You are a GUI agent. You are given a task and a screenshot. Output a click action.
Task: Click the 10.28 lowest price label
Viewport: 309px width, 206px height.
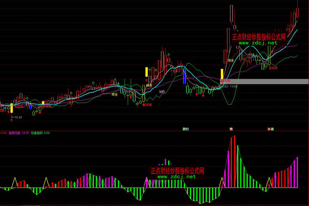(x=18, y=117)
